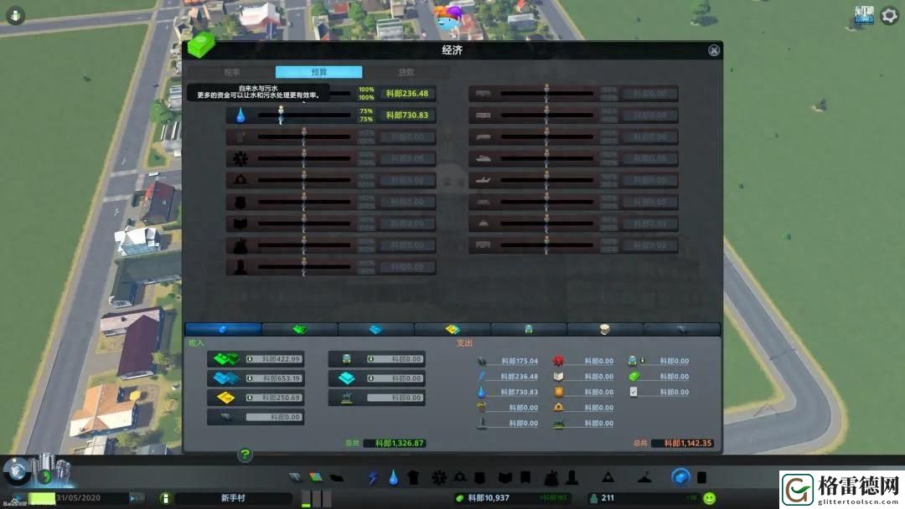
Task: Select the yellow industrial zone tab
Action: click(452, 329)
